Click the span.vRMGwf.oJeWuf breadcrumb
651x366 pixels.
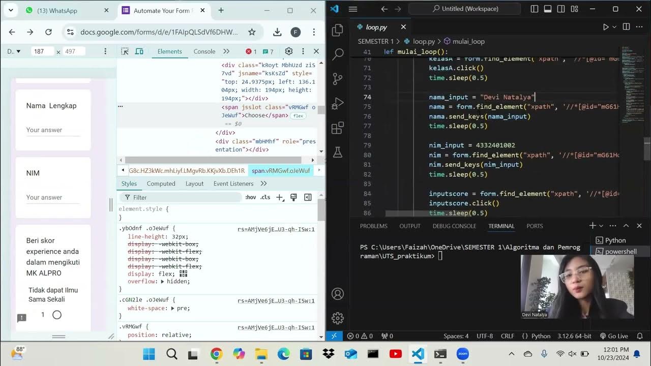pos(281,170)
